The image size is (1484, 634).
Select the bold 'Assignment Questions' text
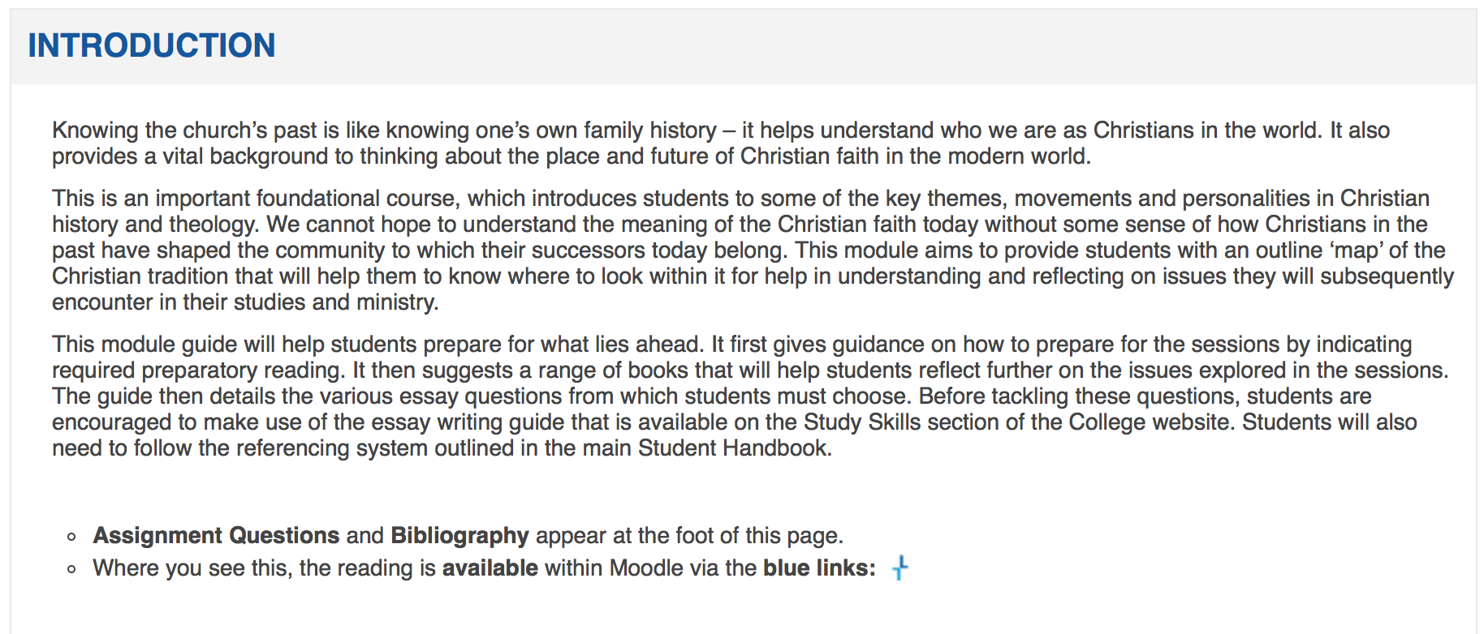click(216, 535)
